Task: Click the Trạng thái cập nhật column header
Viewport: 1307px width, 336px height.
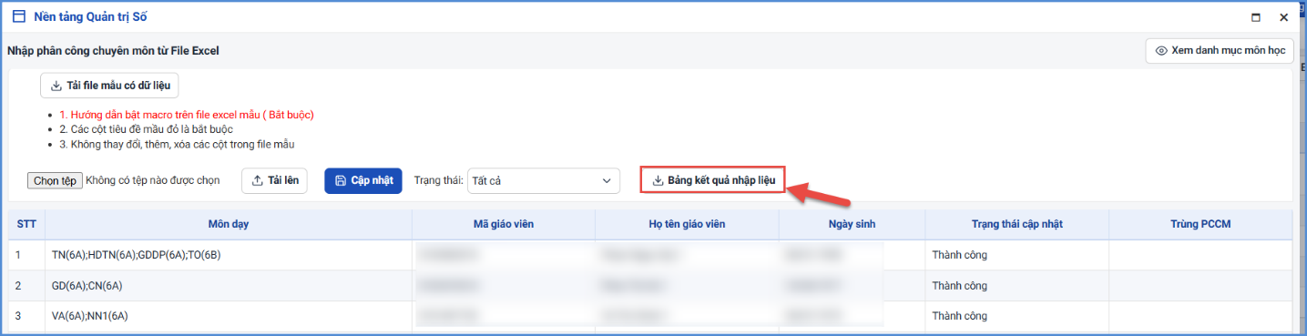Action: tap(1016, 224)
